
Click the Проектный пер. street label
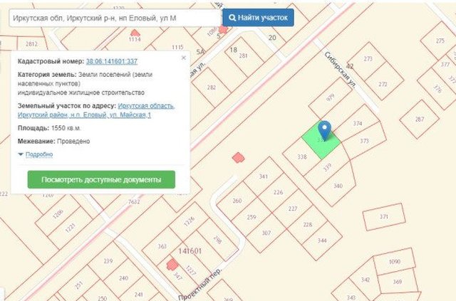(199, 284)
